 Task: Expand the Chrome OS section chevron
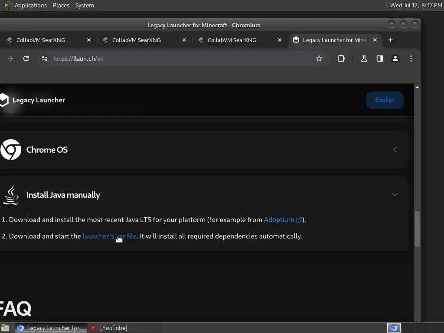click(x=395, y=150)
